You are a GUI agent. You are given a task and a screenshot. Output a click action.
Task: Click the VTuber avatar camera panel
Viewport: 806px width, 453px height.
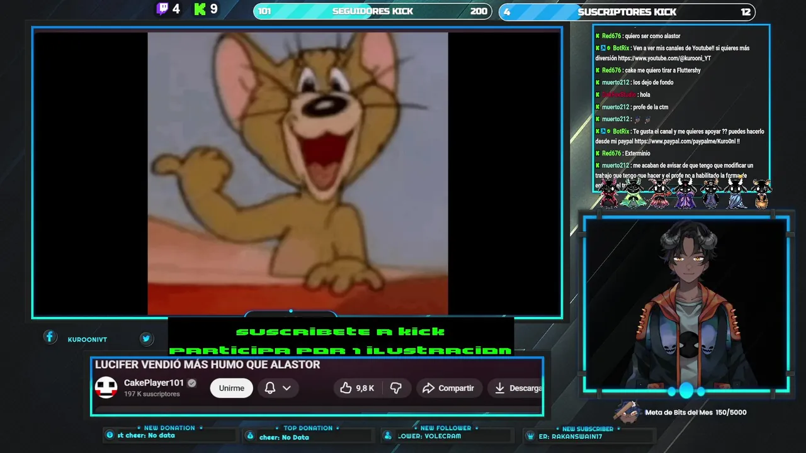[x=686, y=305]
